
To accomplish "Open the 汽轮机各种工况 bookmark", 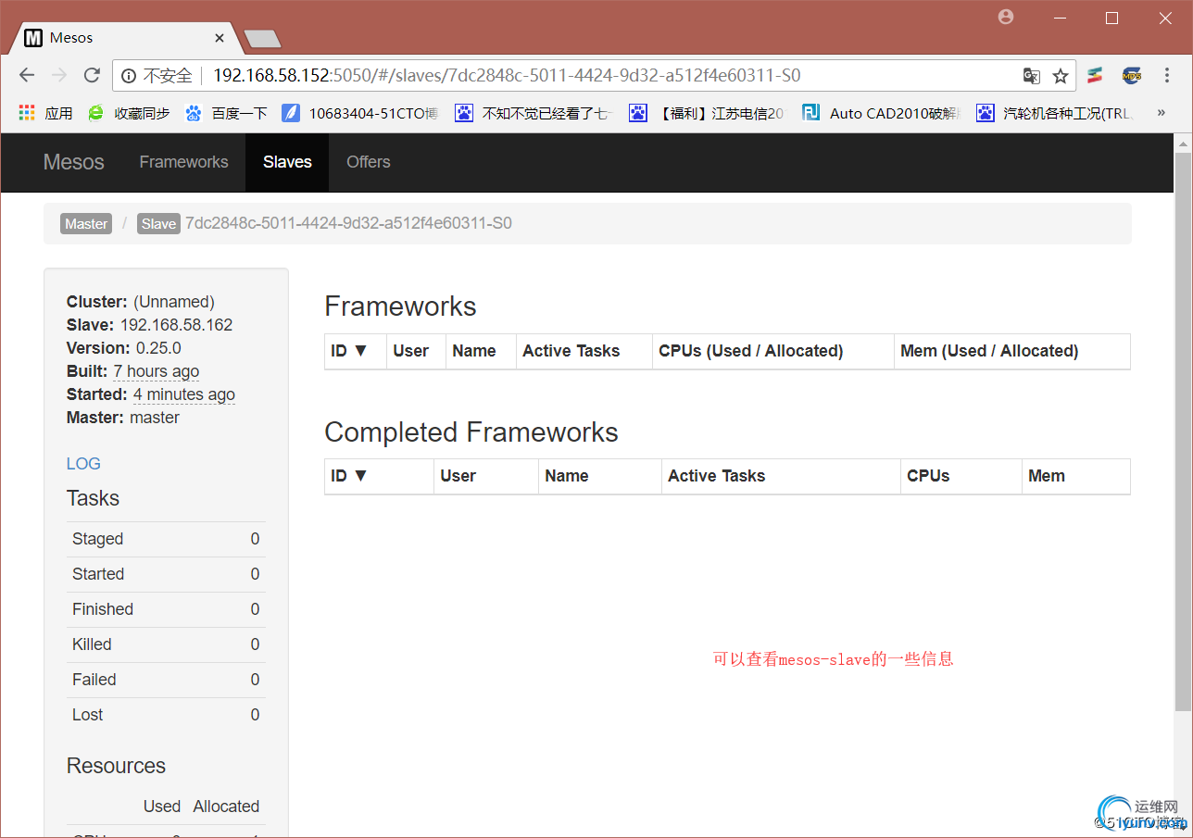I will (x=1055, y=113).
